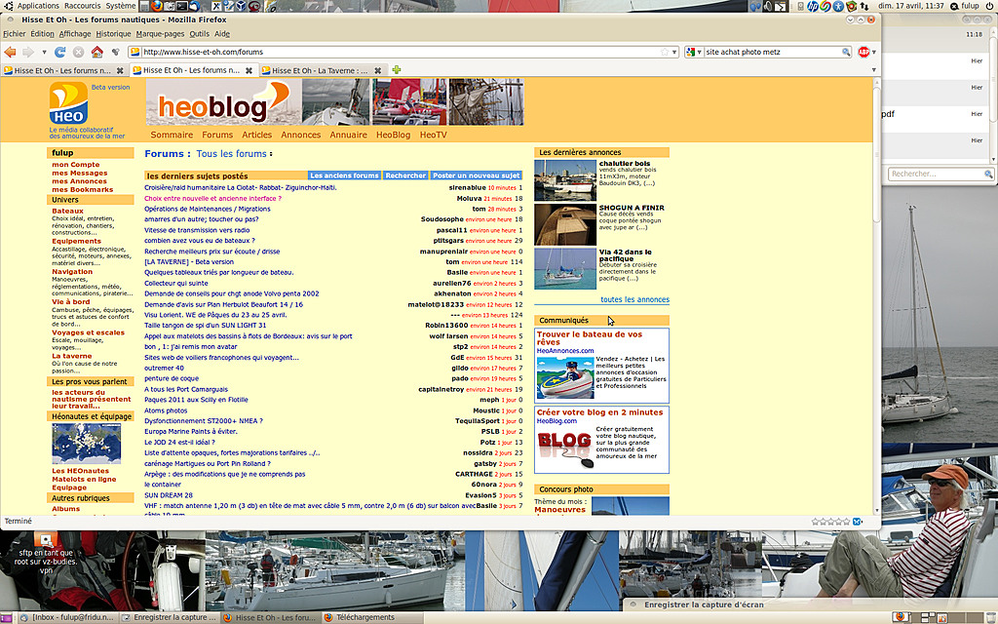
Task: Switch to the first 'Hisse Et Oh - Les forums' tab
Action: [x=63, y=70]
